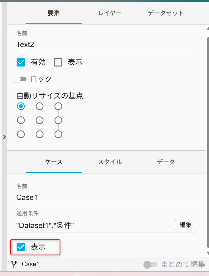Select center auto-resize anchor point
This screenshot has width=209, height=276.
(x=40, y=120)
